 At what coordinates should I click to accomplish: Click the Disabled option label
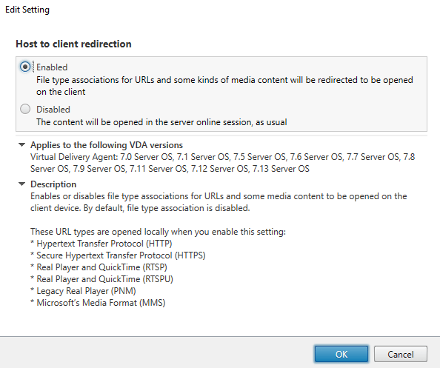[x=53, y=110]
